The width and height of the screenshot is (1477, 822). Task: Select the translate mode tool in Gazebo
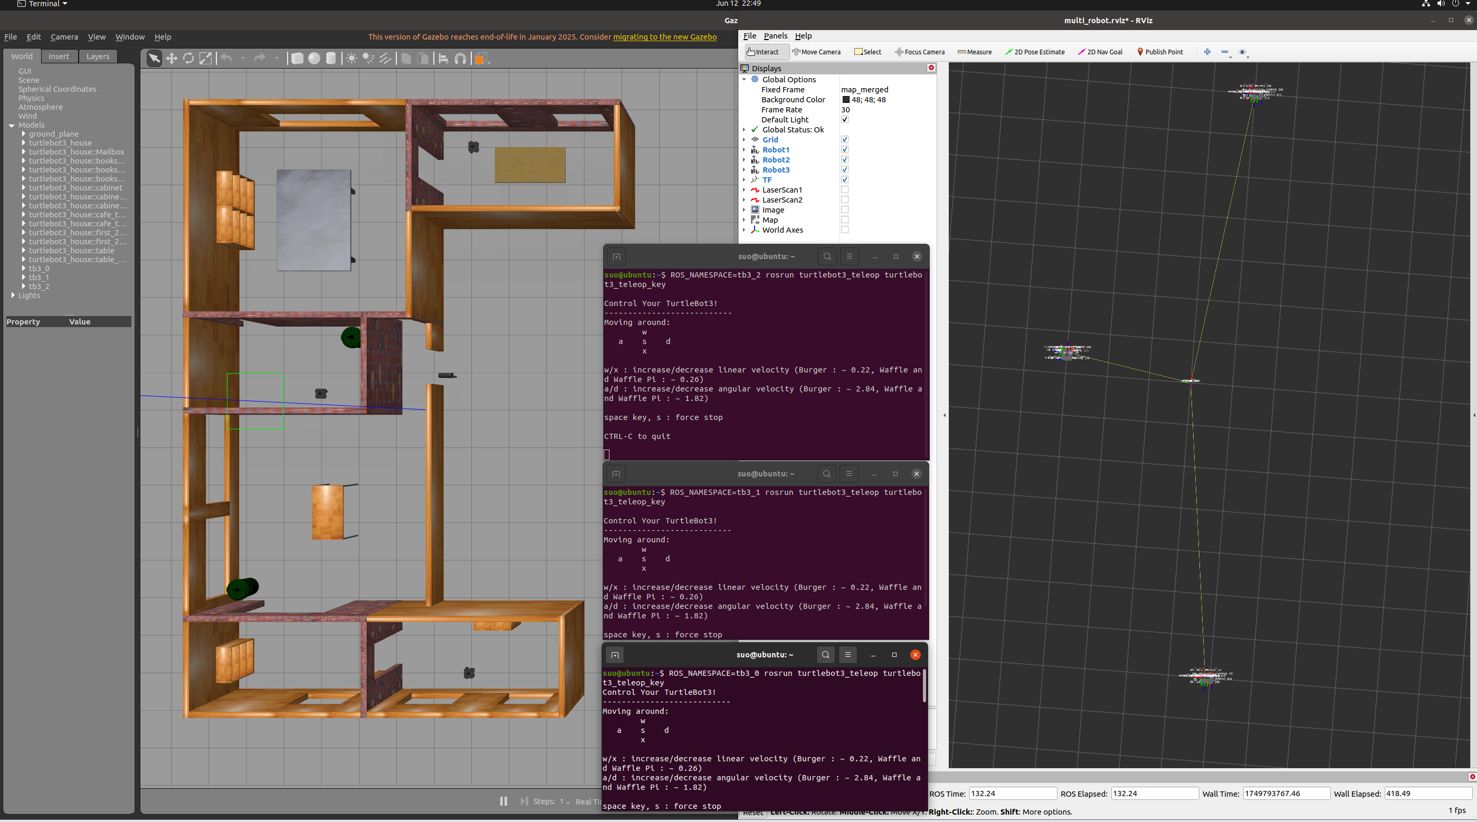click(x=171, y=59)
